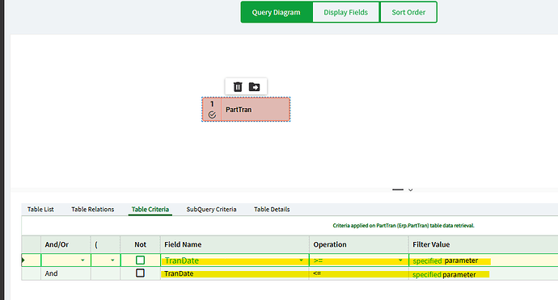Open the Query Diagram view
558x300 pixels.
click(277, 12)
